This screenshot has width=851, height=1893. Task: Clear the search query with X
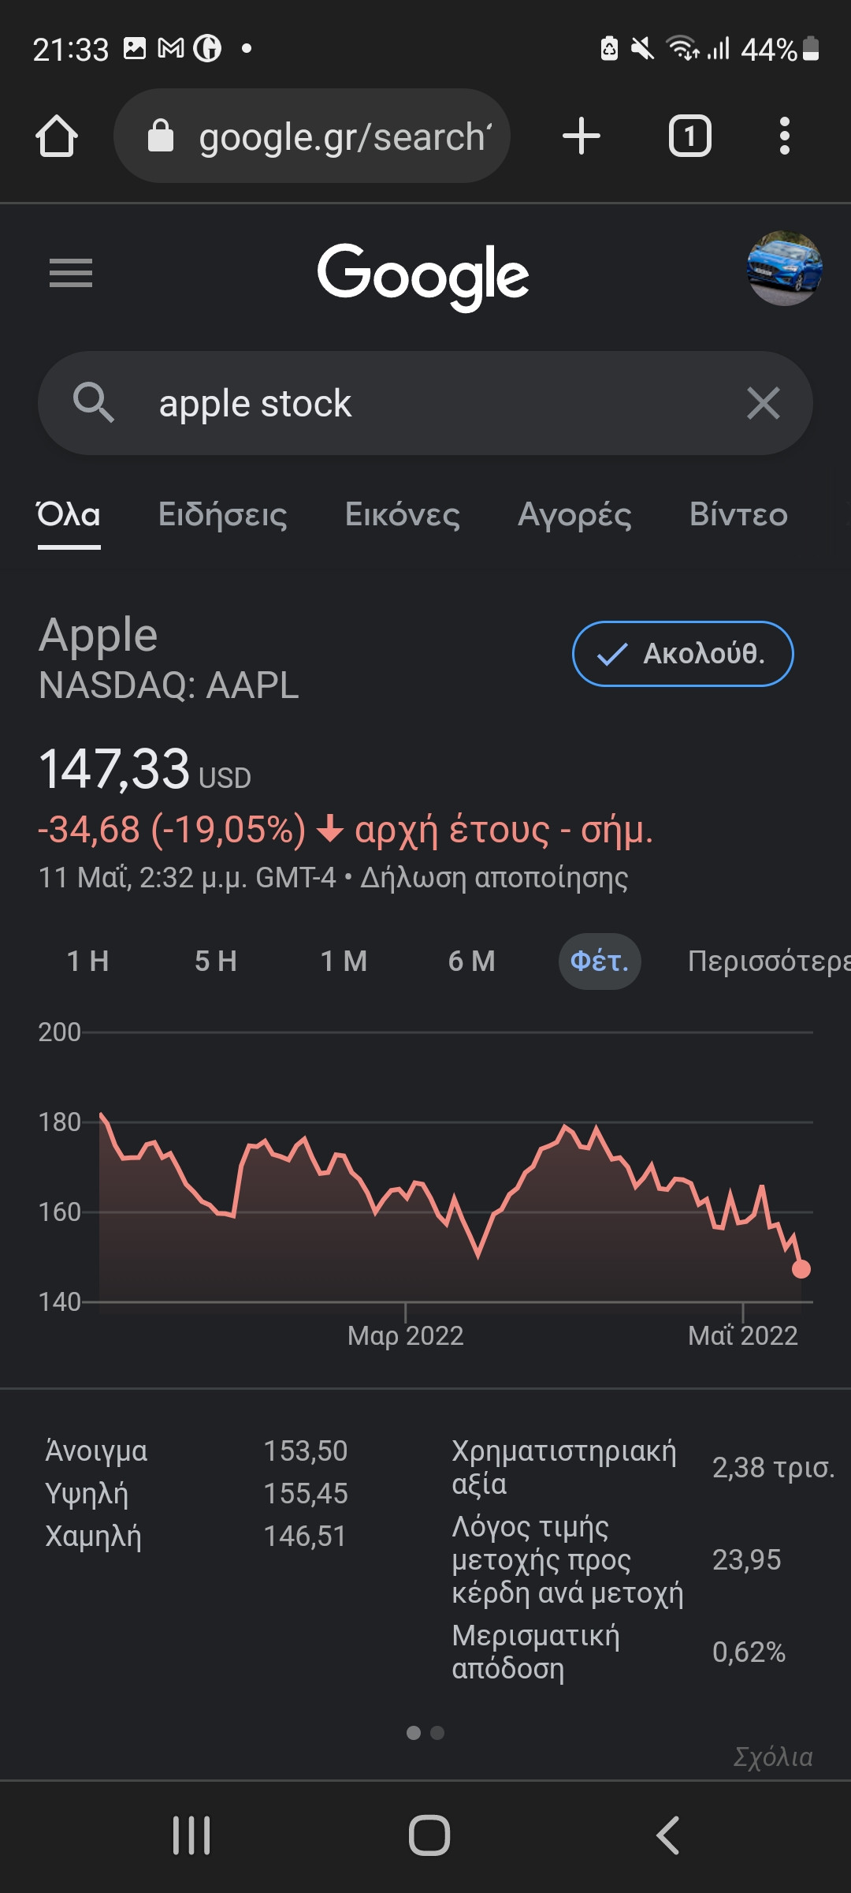(763, 403)
